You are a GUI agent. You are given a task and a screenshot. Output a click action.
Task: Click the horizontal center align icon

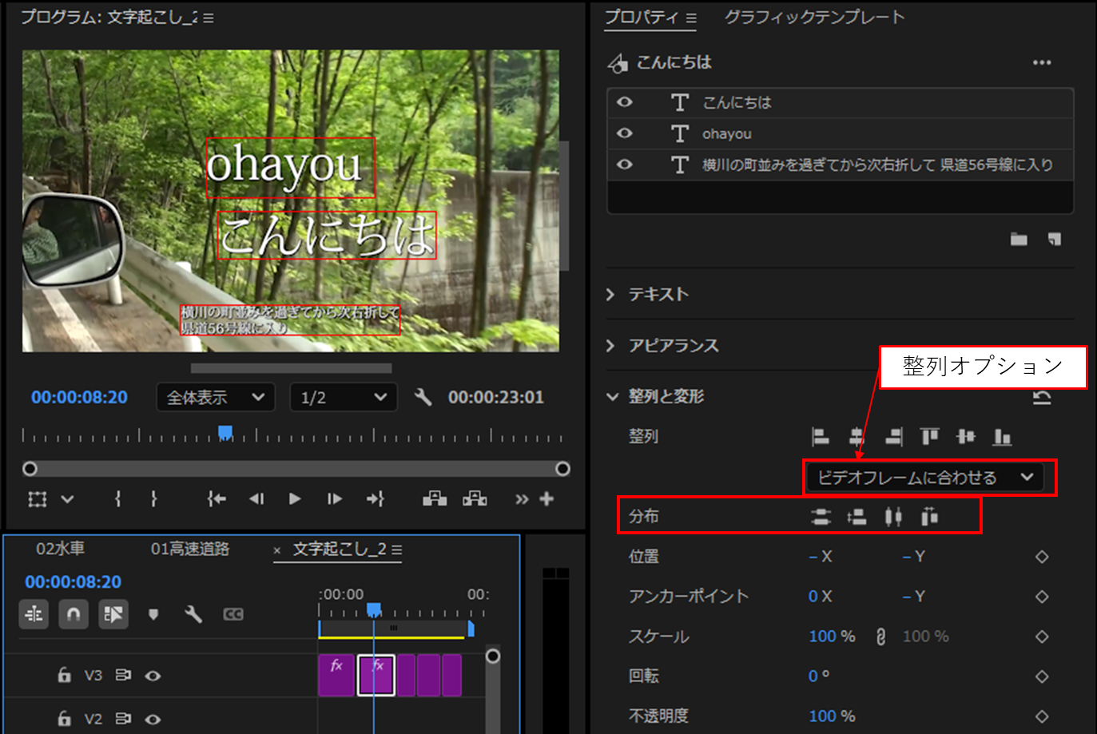[857, 436]
